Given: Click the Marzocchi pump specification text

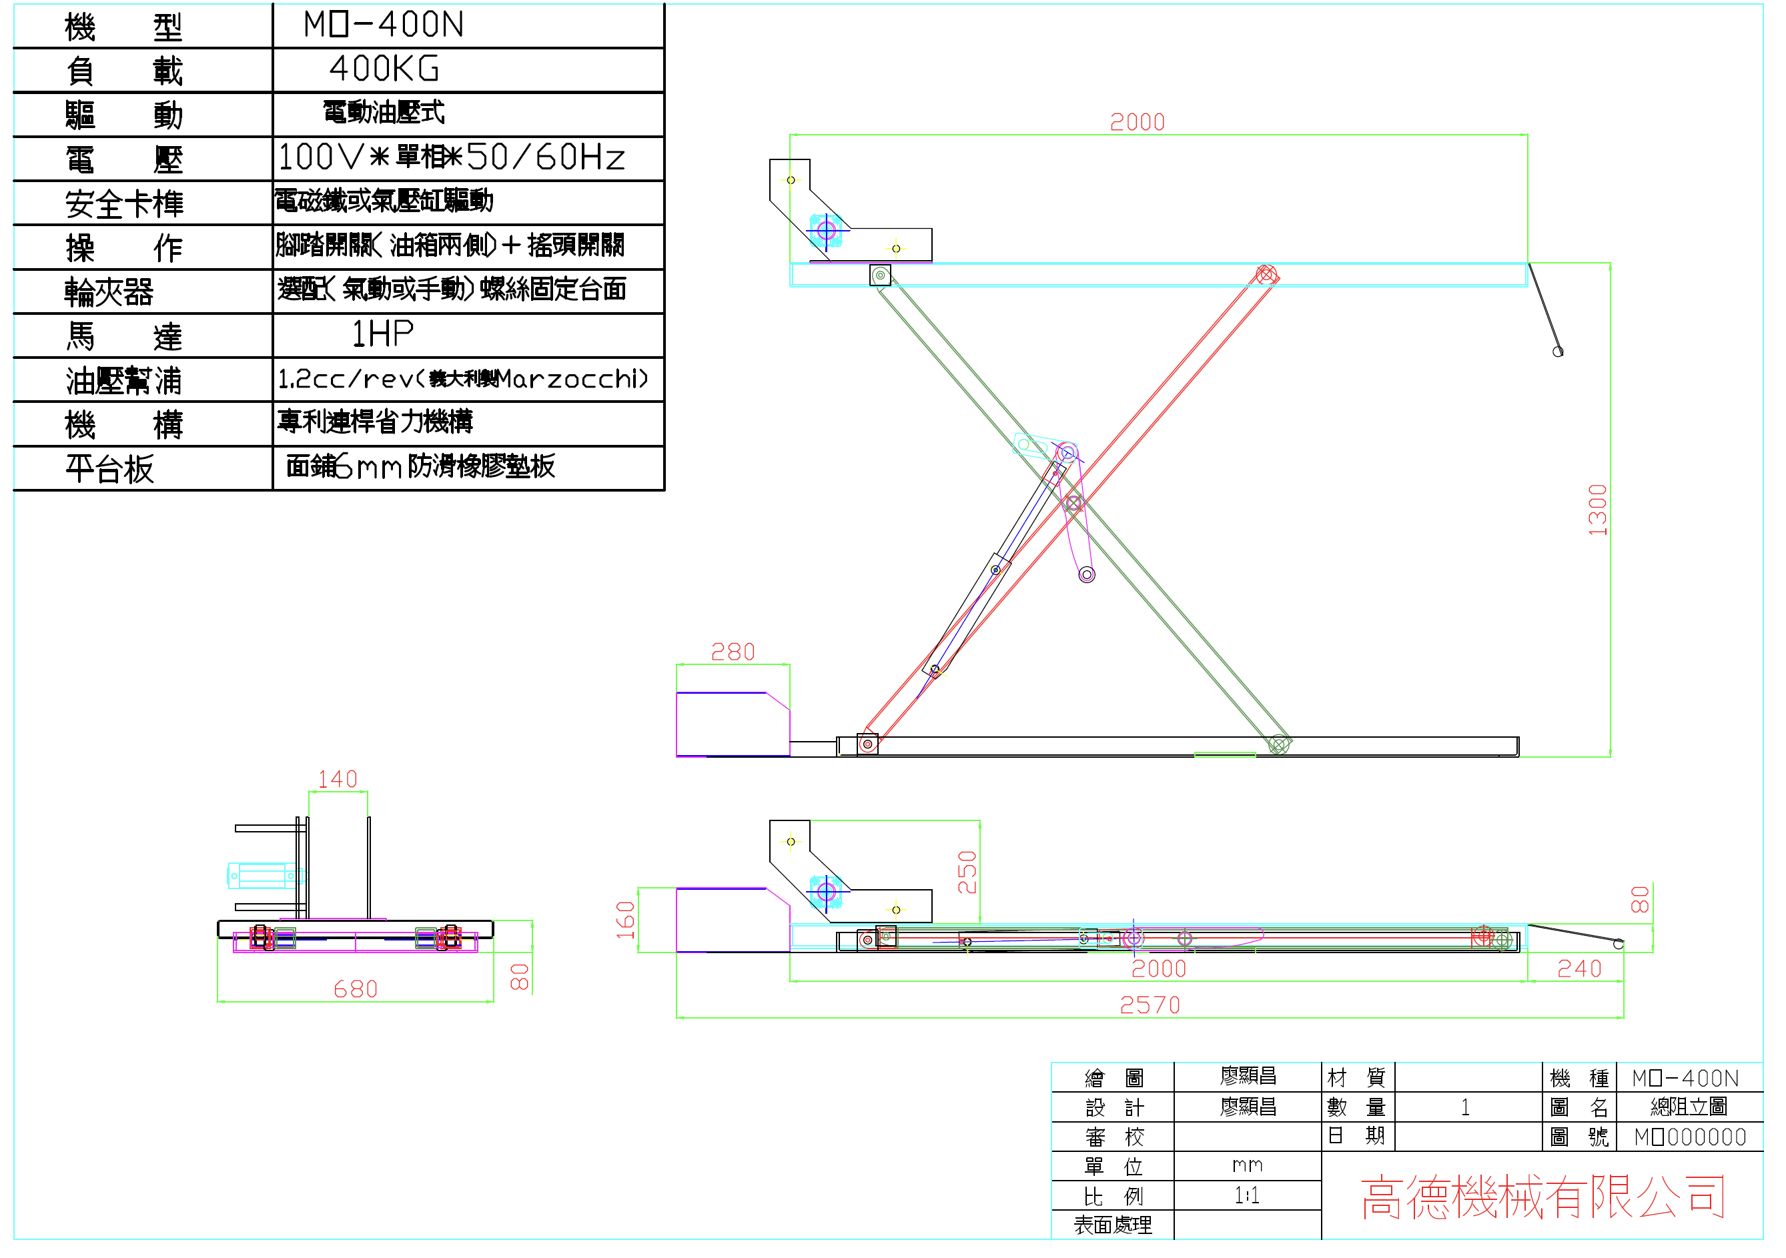Looking at the screenshot, I should point(462,380).
